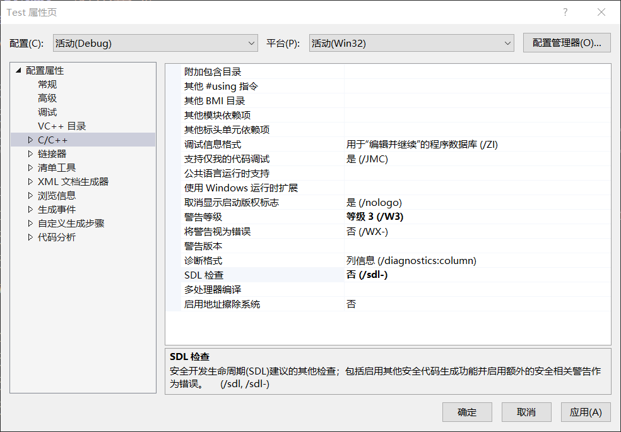Viewport: 621px width, 432px height.
Task: Collapse the 配置属性 tree node
Action: pyautogui.click(x=18, y=70)
